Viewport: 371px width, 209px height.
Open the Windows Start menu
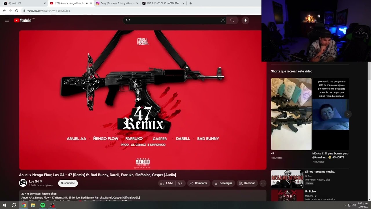[5, 205]
